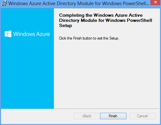Click the word "Azure" in the banner logo
This screenshot has height=125, width=161.
43,34
